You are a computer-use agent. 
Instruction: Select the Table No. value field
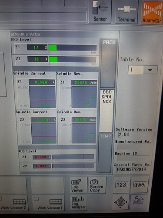click(136, 70)
